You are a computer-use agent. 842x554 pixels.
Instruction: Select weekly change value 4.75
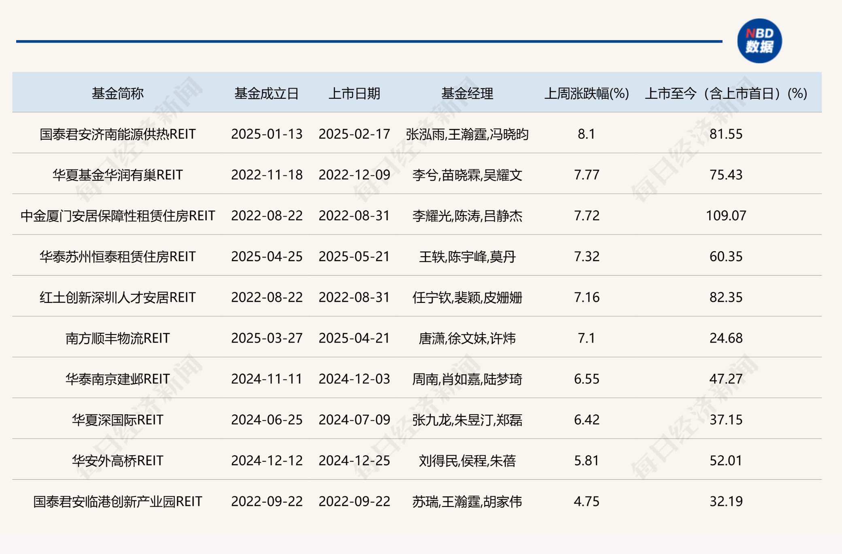(x=587, y=502)
